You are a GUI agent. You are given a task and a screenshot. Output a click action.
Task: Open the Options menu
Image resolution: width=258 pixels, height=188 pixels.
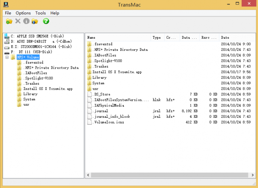pyautogui.click(x=23, y=13)
